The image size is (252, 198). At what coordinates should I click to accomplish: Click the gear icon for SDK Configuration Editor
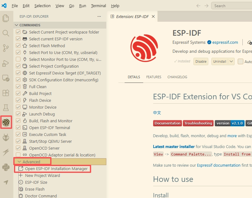tap(25, 80)
